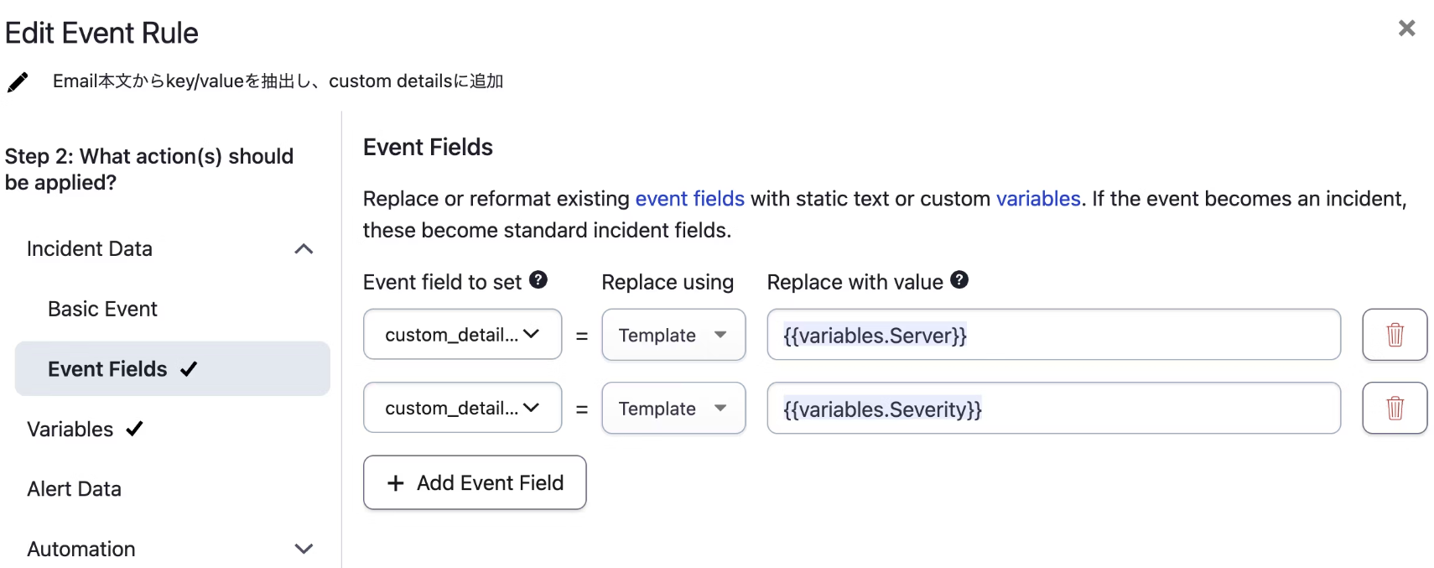Delete the Server event field row
This screenshot has width=1434, height=568.
pos(1394,335)
